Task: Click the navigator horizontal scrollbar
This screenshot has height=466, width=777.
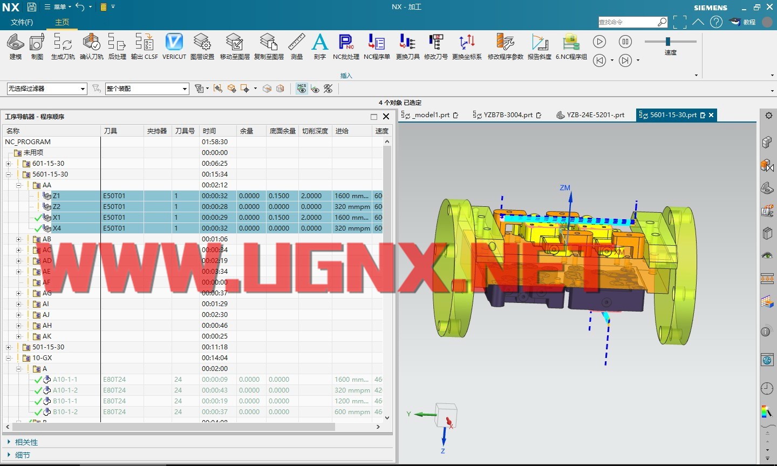Action: [x=173, y=427]
